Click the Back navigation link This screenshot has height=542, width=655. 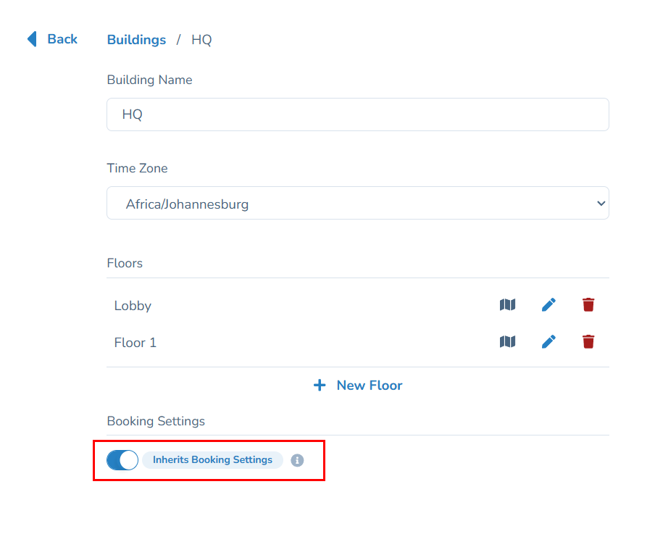(x=63, y=39)
